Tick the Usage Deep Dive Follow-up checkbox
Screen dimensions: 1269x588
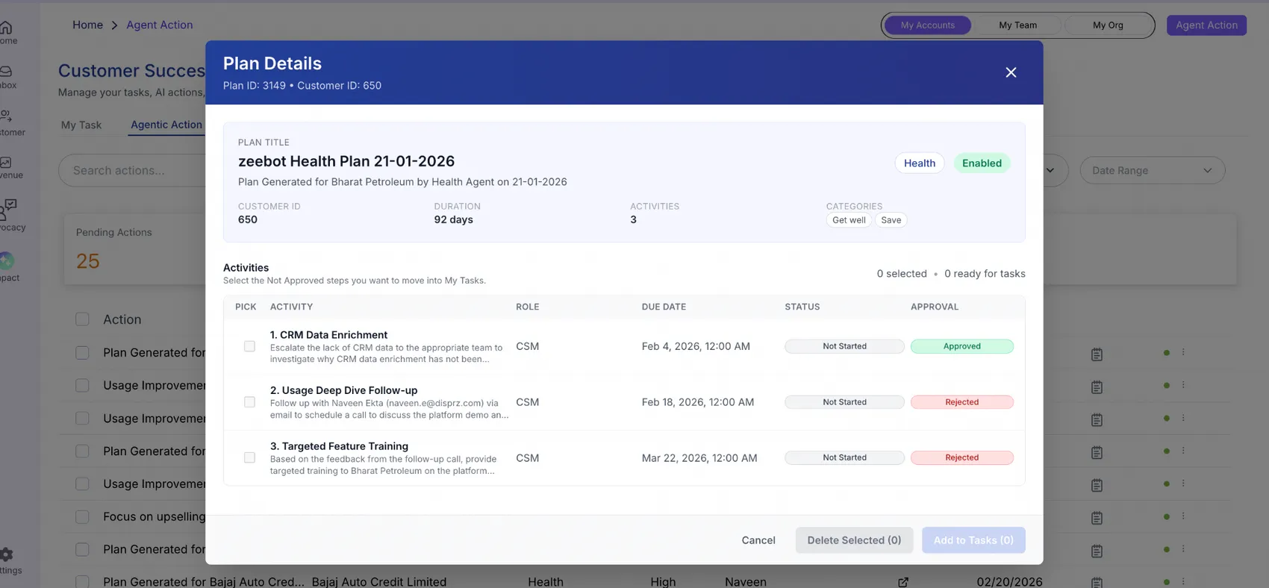(x=249, y=402)
